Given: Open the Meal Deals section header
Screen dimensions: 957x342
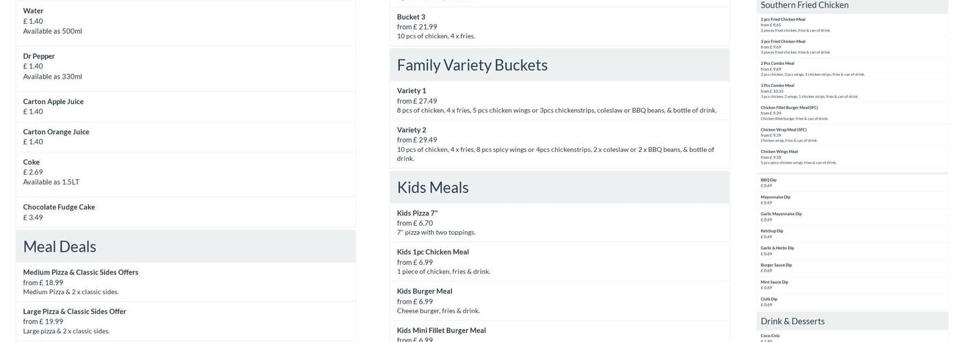Looking at the screenshot, I should 185,246.
